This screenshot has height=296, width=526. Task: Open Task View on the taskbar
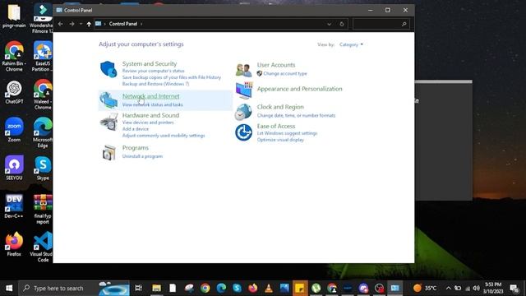tap(138, 288)
